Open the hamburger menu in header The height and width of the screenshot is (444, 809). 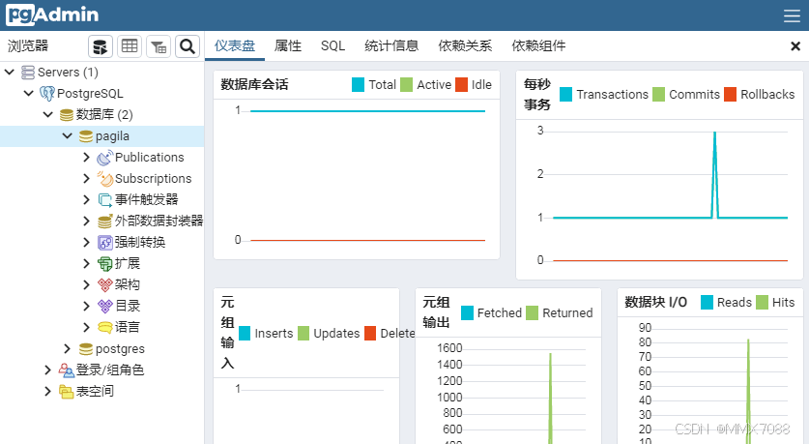coord(792,16)
